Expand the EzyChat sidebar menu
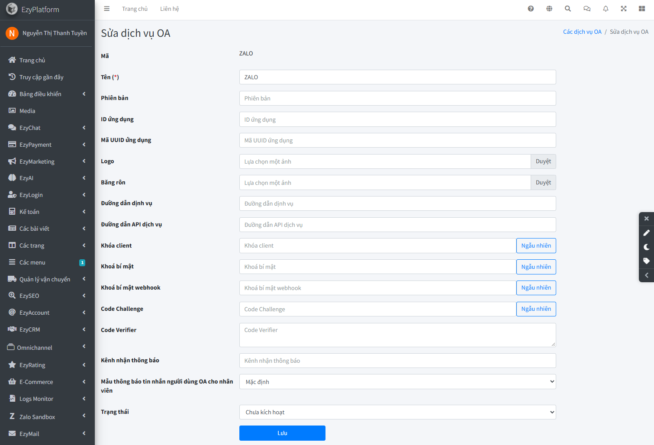 pyautogui.click(x=47, y=128)
